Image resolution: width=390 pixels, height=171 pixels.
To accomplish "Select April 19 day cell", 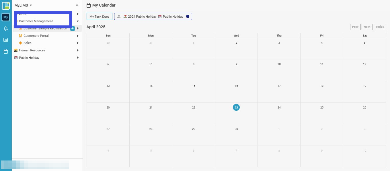I will pyautogui.click(x=364, y=92).
